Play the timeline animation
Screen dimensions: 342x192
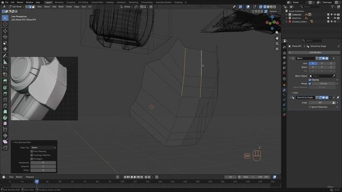[135, 177]
